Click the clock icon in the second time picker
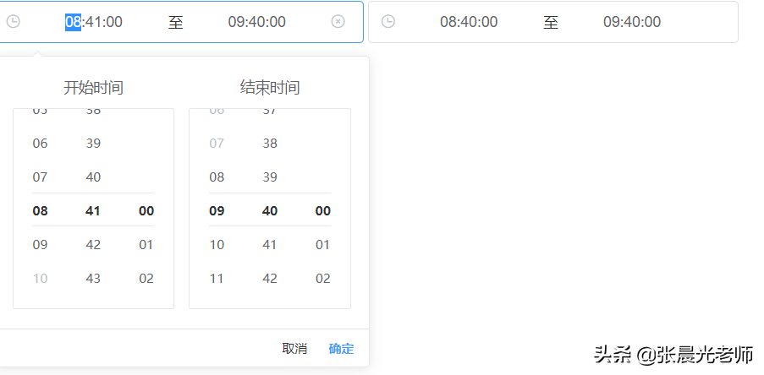The width and height of the screenshot is (764, 375). click(x=388, y=22)
